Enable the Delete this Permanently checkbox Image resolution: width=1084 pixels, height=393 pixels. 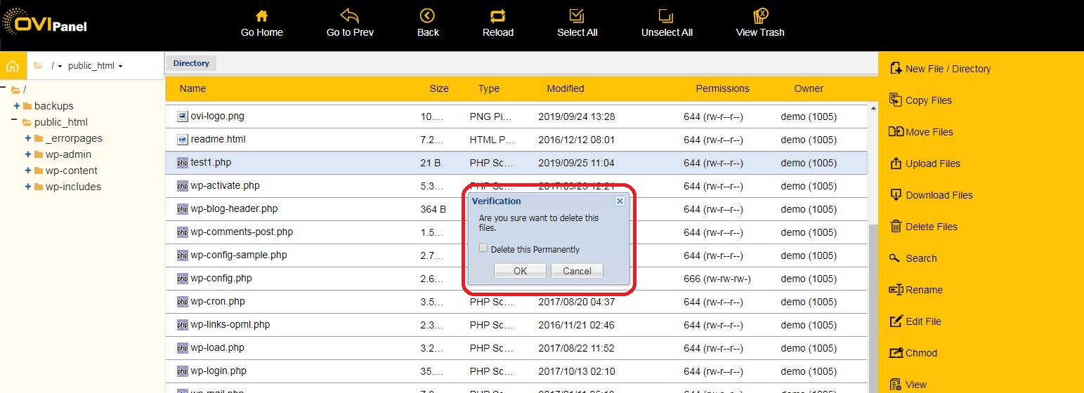coord(483,248)
